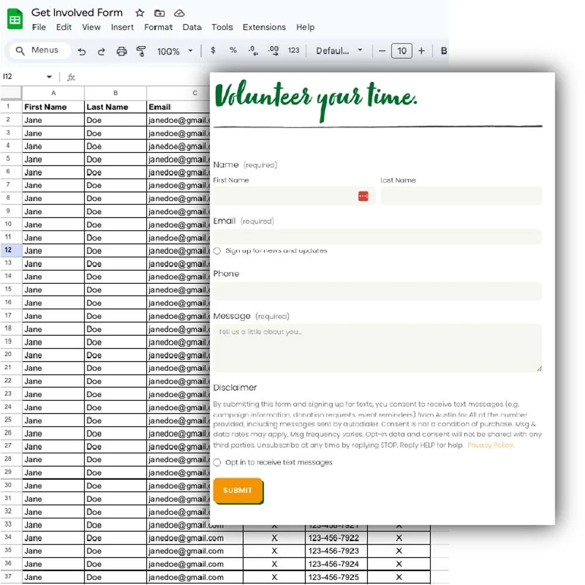The height and width of the screenshot is (585, 585).
Task: Select phone cell 123-456-7923
Action: point(336,551)
